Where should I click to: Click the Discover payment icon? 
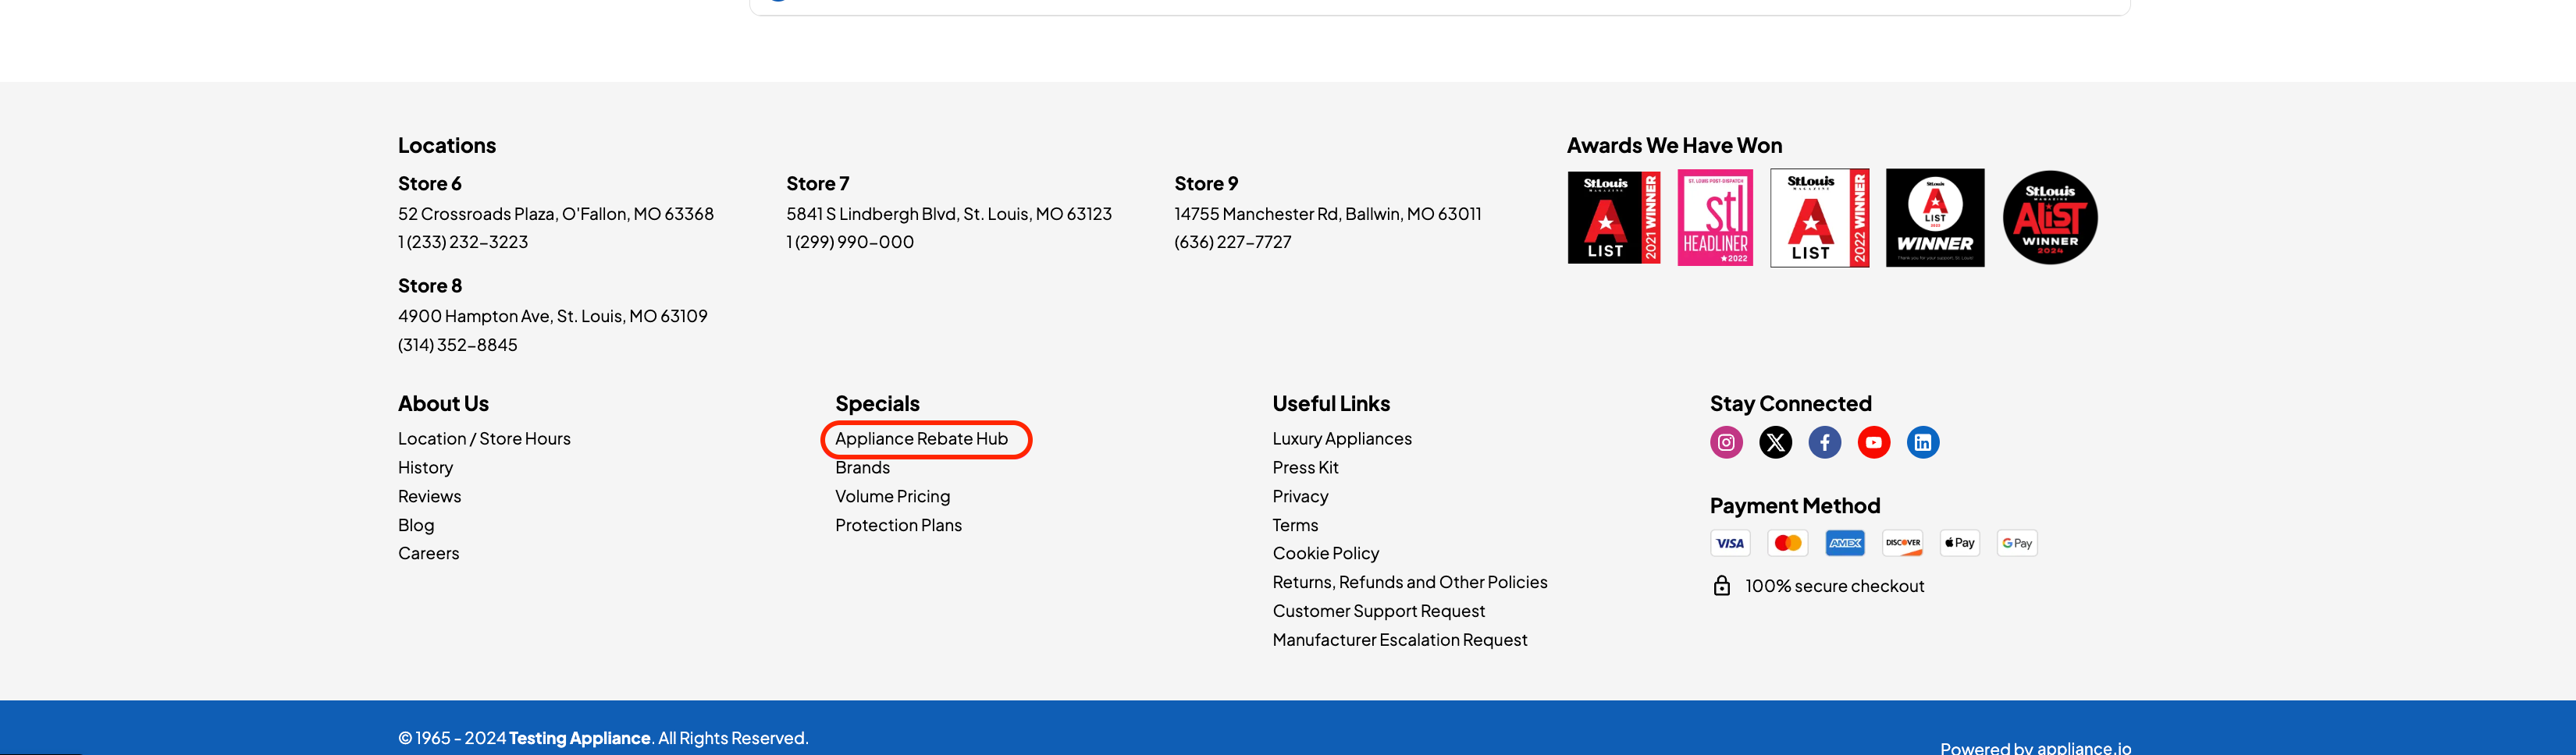point(1902,544)
